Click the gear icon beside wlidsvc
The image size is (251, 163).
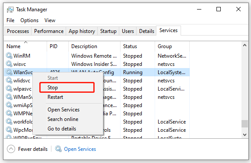(9, 81)
